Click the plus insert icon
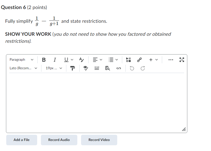This screenshot has width=211, height=151. coord(151,60)
